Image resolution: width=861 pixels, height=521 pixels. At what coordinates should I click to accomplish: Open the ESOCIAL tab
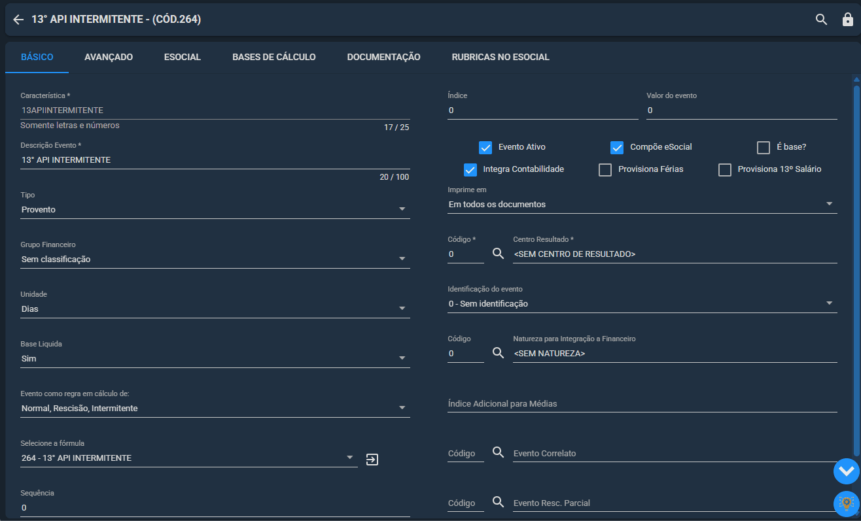pos(183,57)
